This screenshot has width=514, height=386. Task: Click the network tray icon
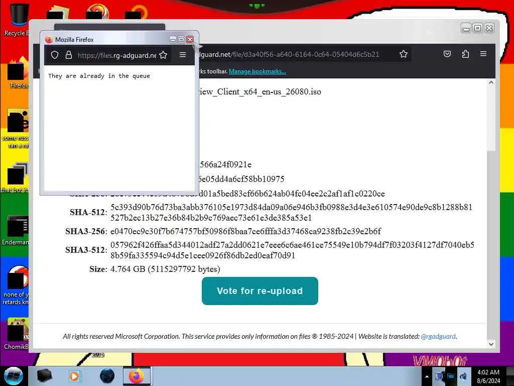click(x=451, y=376)
